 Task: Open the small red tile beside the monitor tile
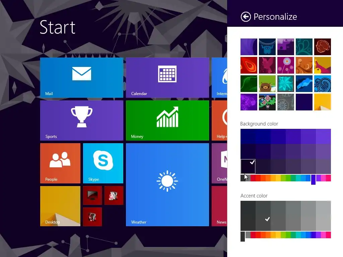114,195
